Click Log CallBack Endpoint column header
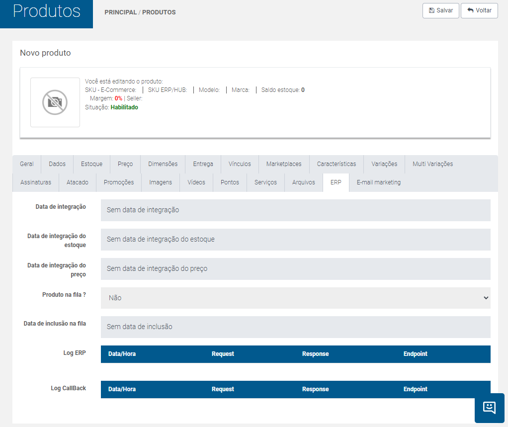This screenshot has width=508, height=427. pos(416,389)
